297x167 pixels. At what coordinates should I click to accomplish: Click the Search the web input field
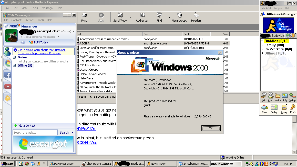click(x=35, y=132)
